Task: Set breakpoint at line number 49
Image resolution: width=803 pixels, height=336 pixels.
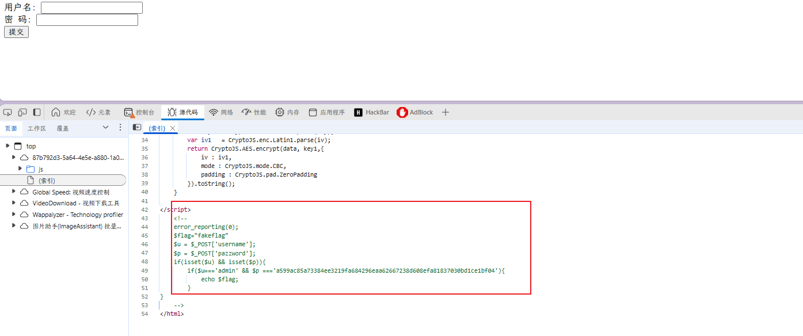Action: tap(144, 270)
